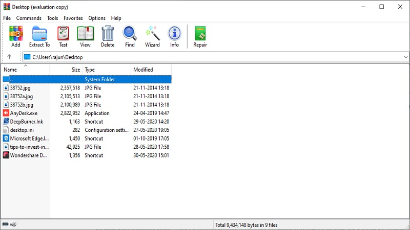Click 'Application' type of AnyDesk.exe
This screenshot has height=230, width=410.
pos(97,113)
